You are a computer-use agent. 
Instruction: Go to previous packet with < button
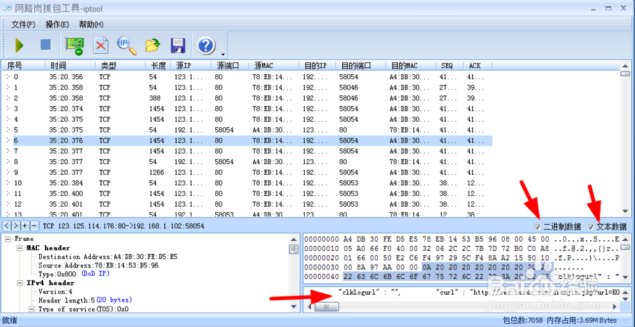click(x=6, y=226)
